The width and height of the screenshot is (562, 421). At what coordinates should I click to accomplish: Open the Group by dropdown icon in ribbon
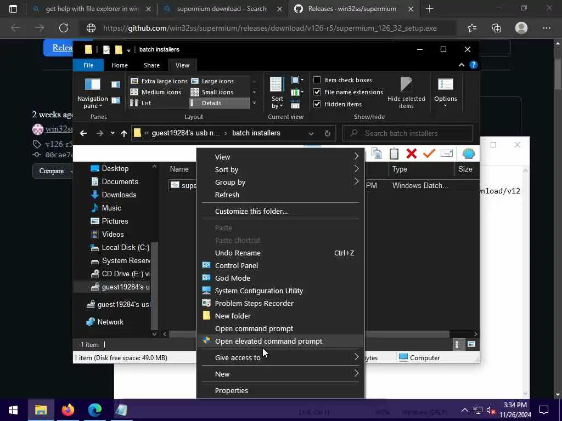point(297,80)
